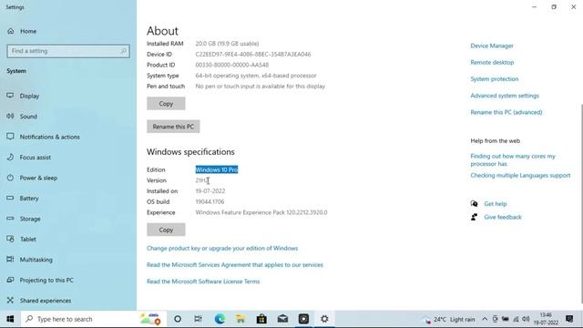Click the taskbar search box
Image resolution: width=583 pixels, height=328 pixels.
point(93,319)
